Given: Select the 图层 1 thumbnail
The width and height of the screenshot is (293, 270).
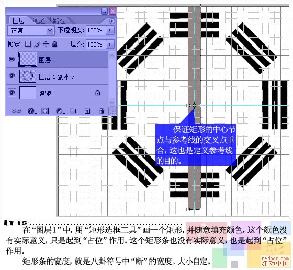Looking at the screenshot, I should (28, 60).
